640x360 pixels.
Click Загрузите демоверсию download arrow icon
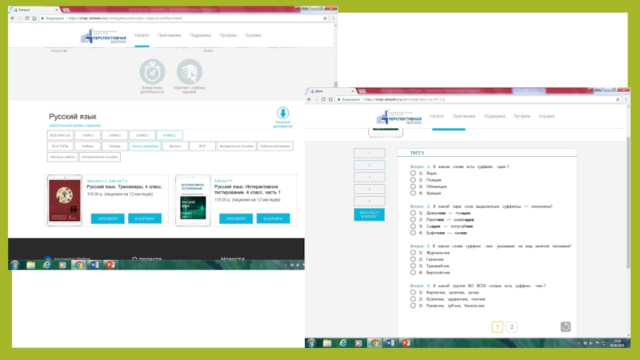283,113
